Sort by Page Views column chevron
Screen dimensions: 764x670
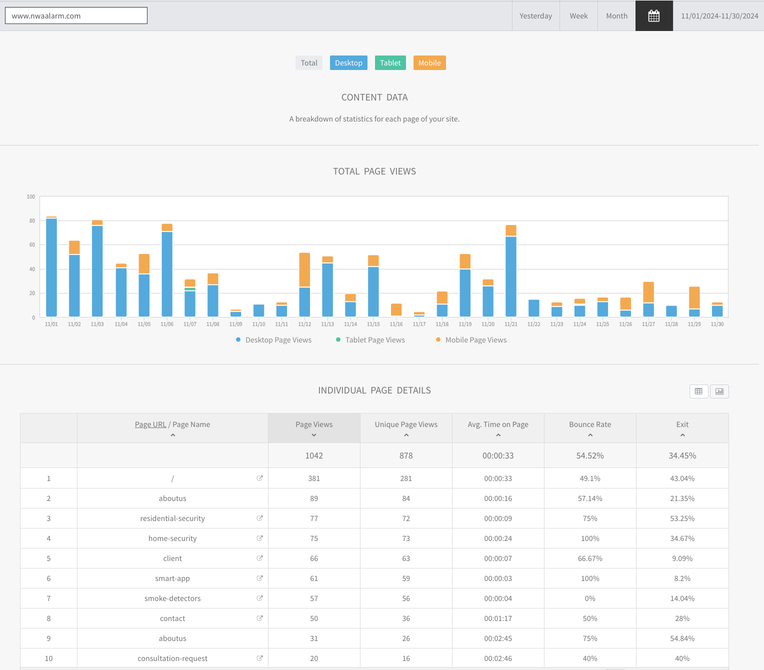coord(314,435)
